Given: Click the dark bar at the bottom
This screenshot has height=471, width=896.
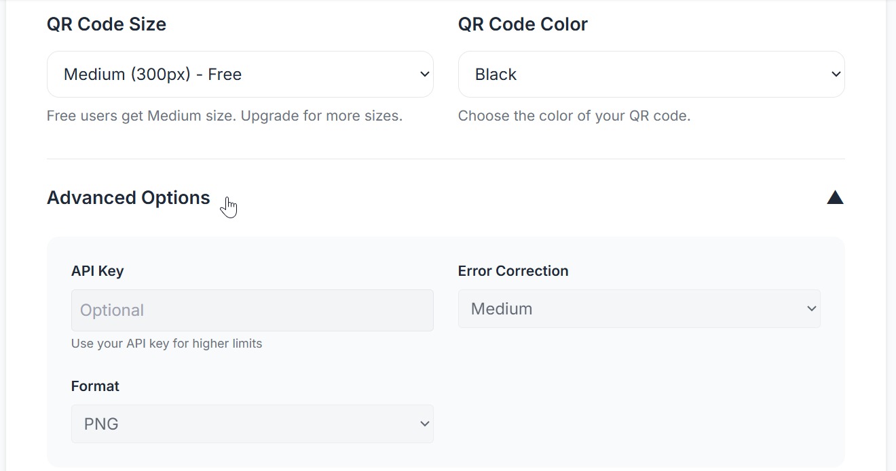Looking at the screenshot, I should coord(448,468).
